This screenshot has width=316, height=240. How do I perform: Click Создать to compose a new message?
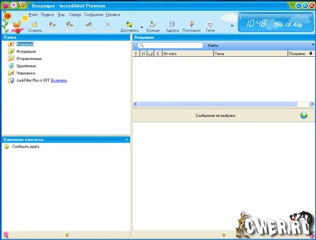(35, 27)
